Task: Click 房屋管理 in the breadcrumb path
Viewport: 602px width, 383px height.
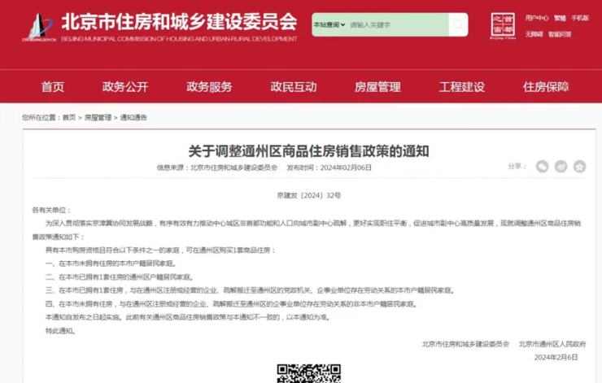Action: click(98, 118)
